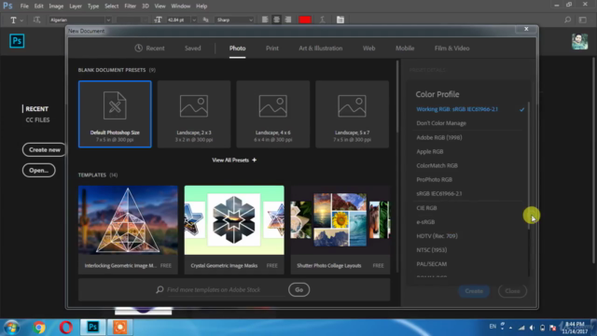Click the Close button in dialog
Screen dimensions: 597x336
512,291
